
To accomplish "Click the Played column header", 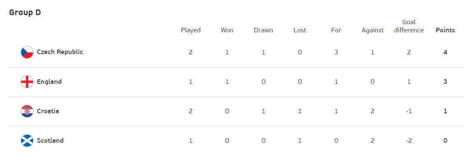I will [190, 30].
